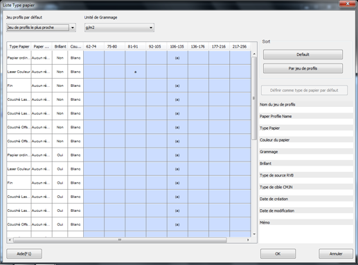Sort the list Par jeu de profils
This screenshot has width=358, height=265.
point(303,68)
